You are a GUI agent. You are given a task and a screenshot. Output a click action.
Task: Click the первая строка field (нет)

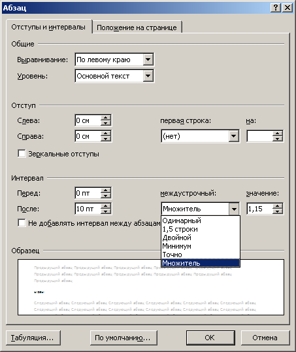[x=195, y=136]
